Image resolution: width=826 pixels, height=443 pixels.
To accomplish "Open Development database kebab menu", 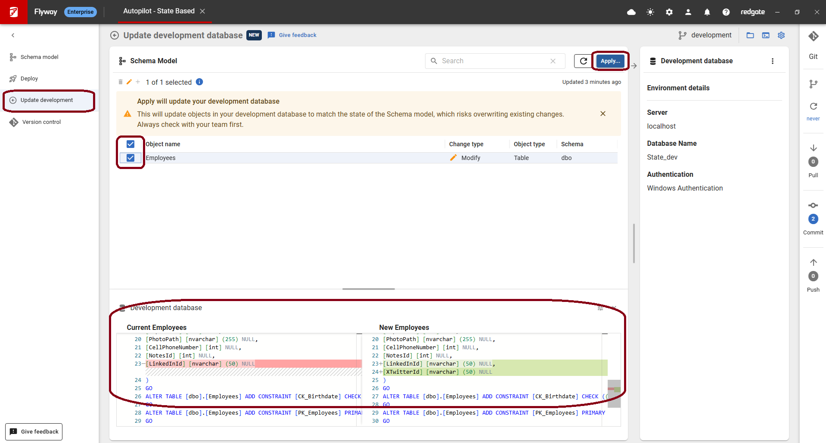I will pos(773,61).
